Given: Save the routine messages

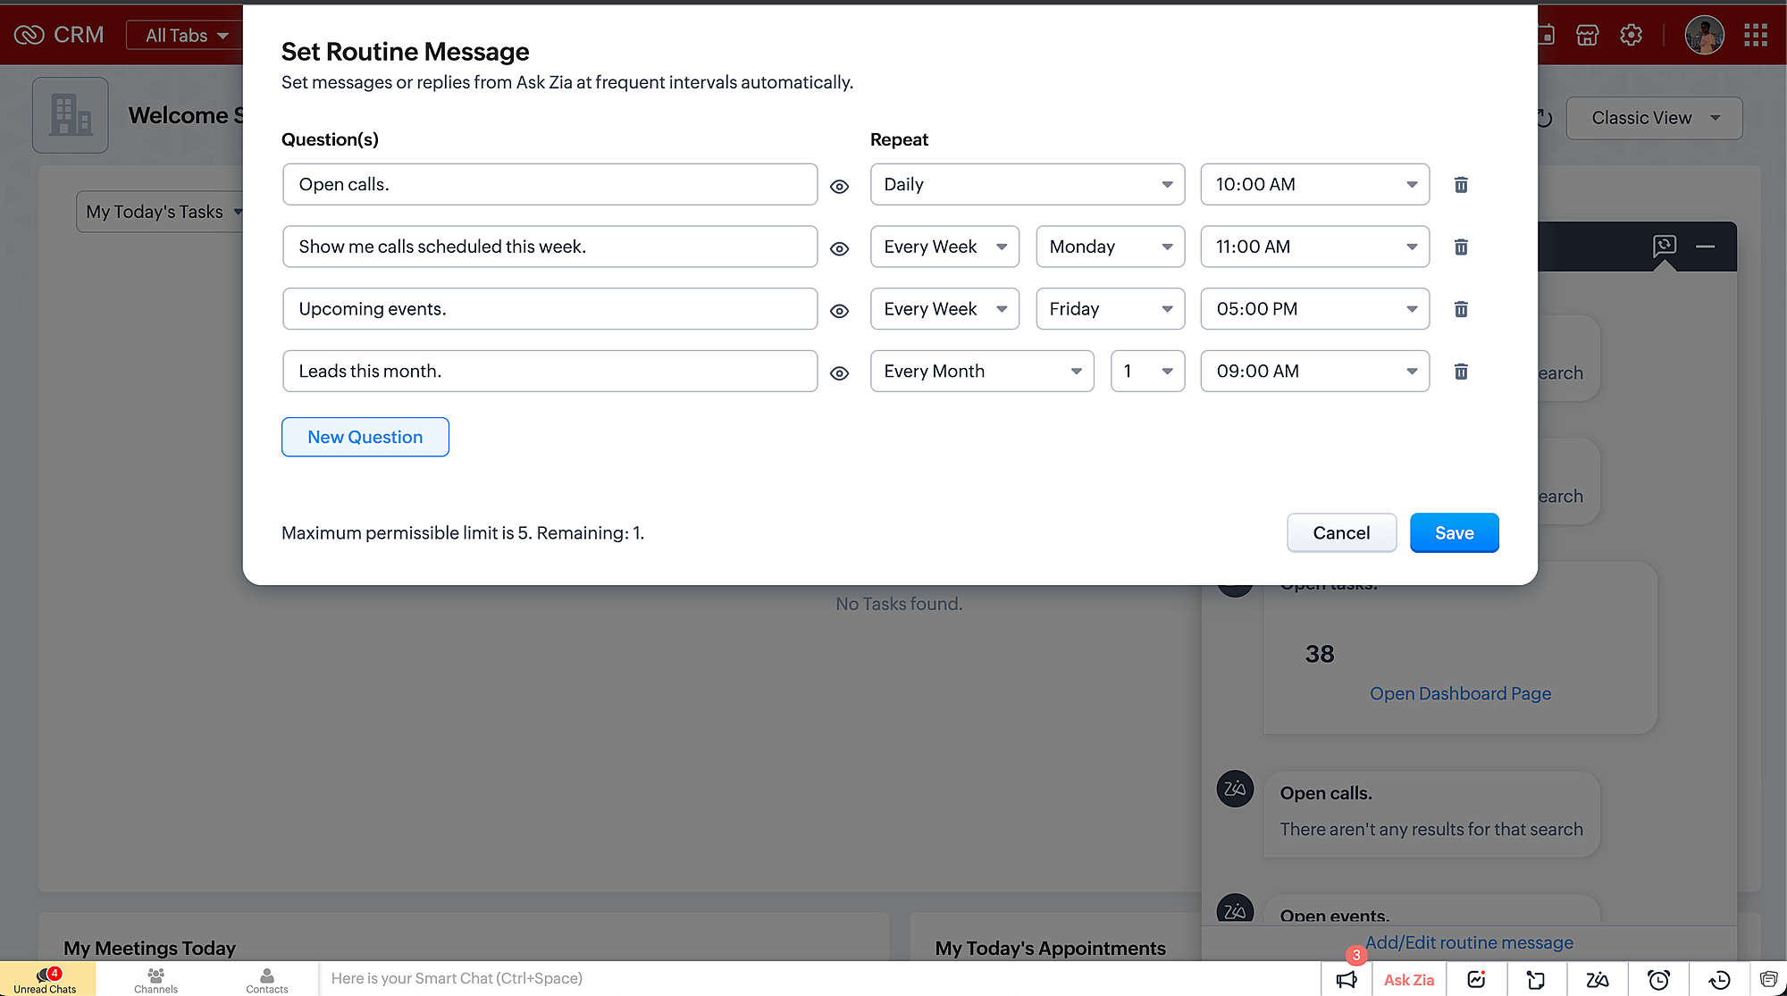Looking at the screenshot, I should (1454, 532).
